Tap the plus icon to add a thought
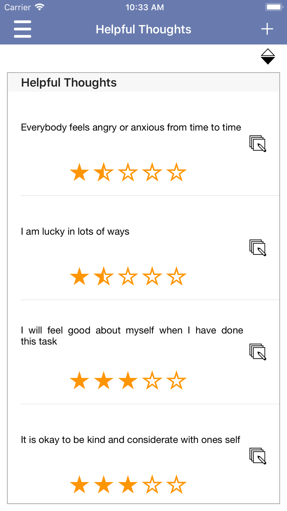287x511 pixels. pos(267,29)
